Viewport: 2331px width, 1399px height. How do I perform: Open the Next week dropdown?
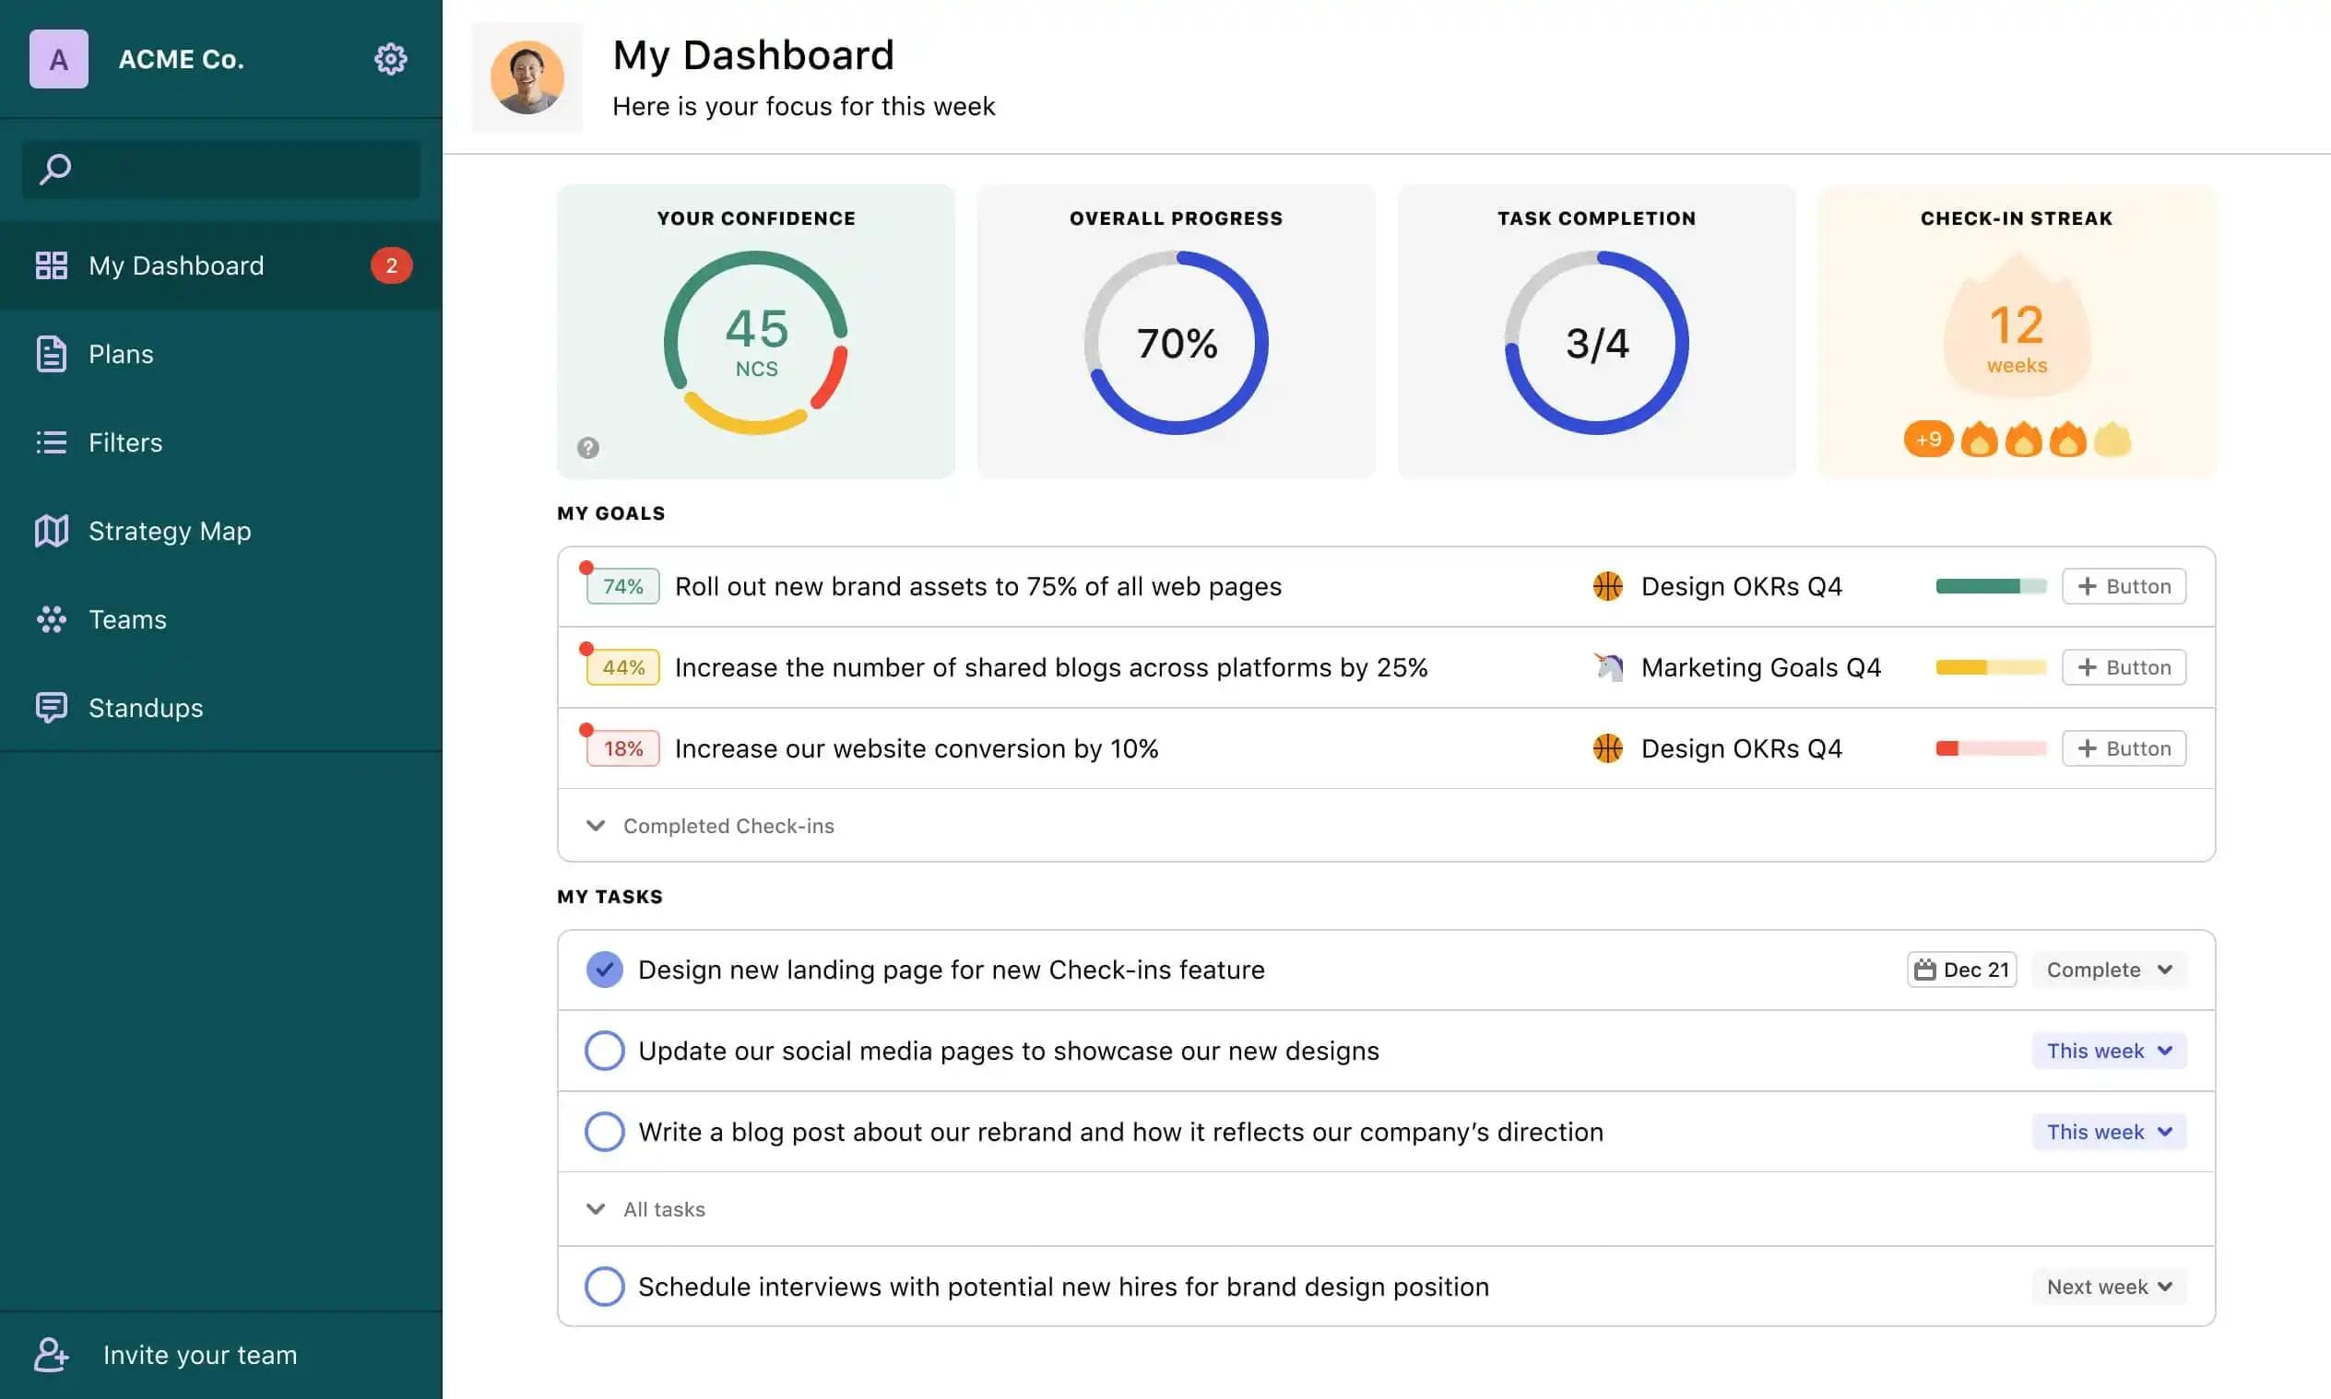pyautogui.click(x=2109, y=1287)
